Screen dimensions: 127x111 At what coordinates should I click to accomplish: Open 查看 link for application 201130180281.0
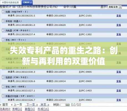click(x=119, y=25)
